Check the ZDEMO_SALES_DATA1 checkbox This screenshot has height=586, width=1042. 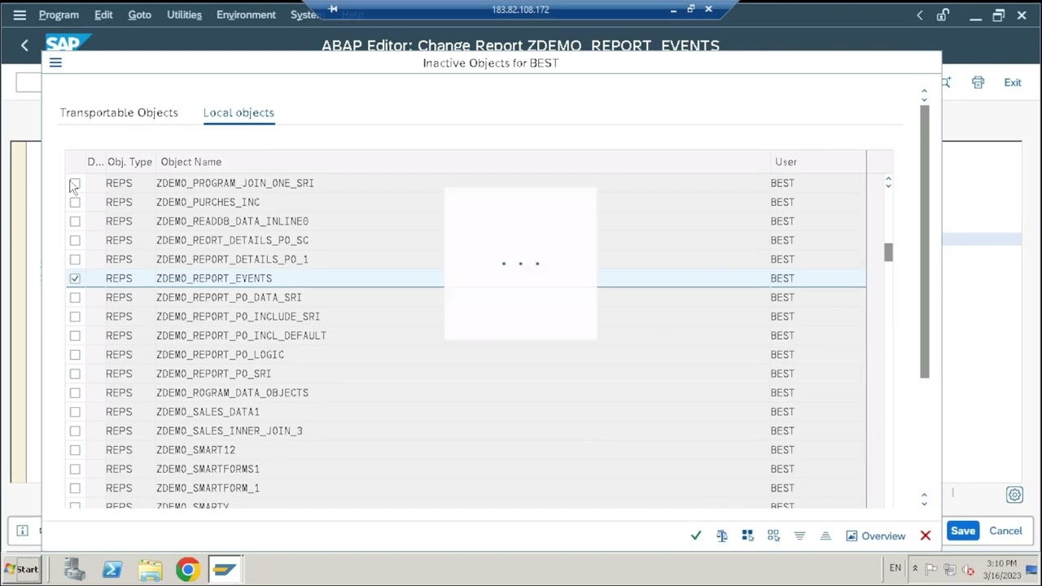(x=75, y=412)
